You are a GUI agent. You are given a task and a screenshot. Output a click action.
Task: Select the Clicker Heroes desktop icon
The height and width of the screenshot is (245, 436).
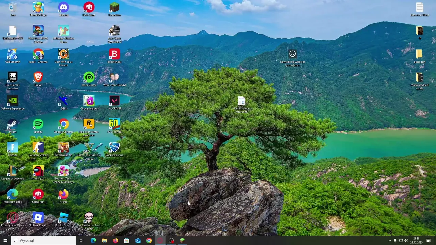point(89,103)
